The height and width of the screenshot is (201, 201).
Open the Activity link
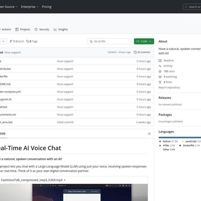[168, 66]
